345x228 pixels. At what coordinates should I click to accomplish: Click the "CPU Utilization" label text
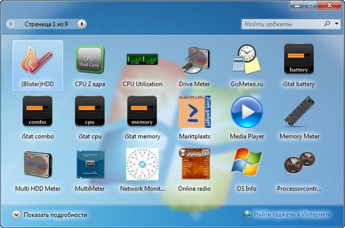click(x=143, y=84)
